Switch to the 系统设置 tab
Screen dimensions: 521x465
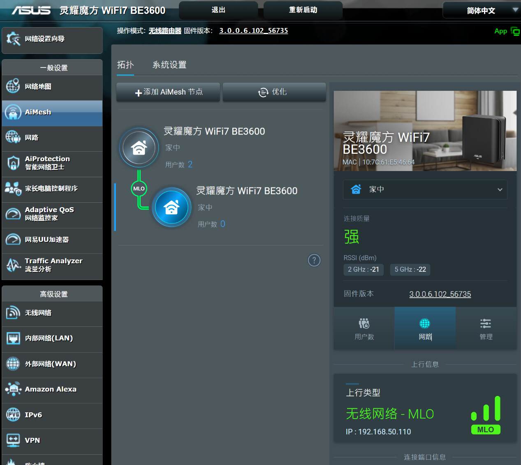tap(169, 65)
